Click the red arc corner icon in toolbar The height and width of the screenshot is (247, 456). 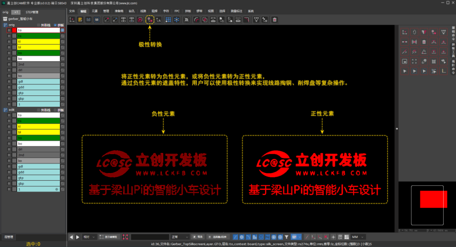[196, 19]
